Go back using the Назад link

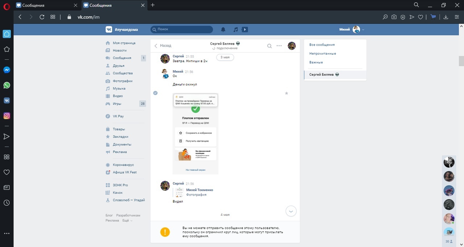coord(163,46)
